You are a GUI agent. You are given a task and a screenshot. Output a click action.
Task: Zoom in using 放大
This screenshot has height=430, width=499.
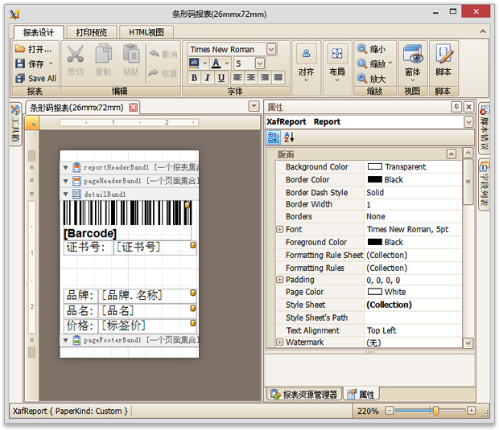click(371, 78)
